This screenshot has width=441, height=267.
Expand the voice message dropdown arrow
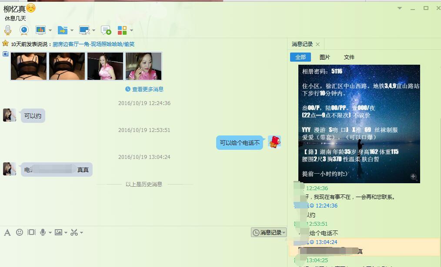pyautogui.click(x=50, y=232)
